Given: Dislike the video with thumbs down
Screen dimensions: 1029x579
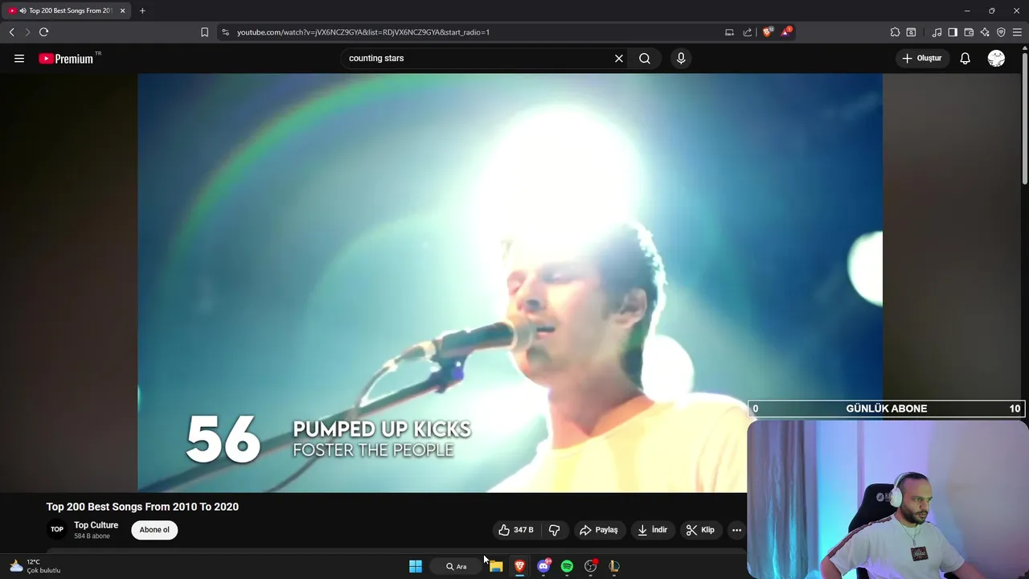Looking at the screenshot, I should [555, 530].
